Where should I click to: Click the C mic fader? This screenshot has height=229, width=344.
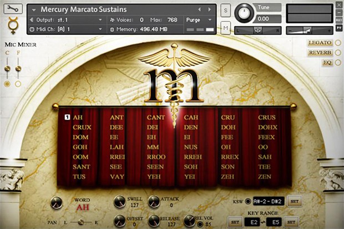click(x=7, y=69)
